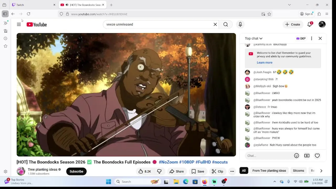Select the All filter chip
Viewport: 336px width, 189px height.
(x=244, y=171)
